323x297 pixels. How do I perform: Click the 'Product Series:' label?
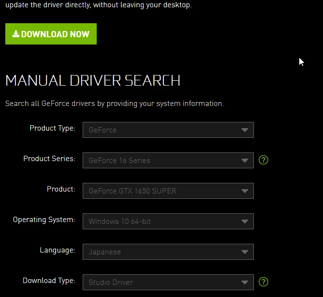pyautogui.click(x=49, y=159)
